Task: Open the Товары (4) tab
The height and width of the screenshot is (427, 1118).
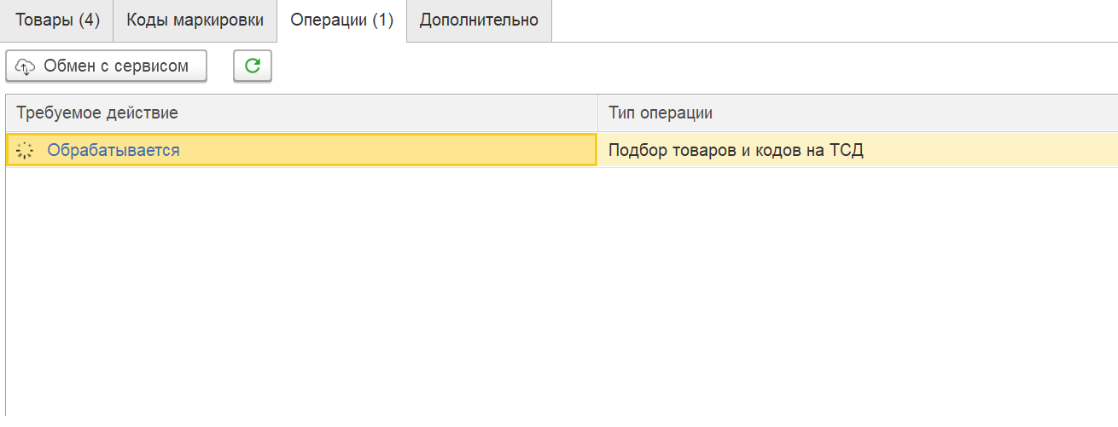Action: click(57, 20)
